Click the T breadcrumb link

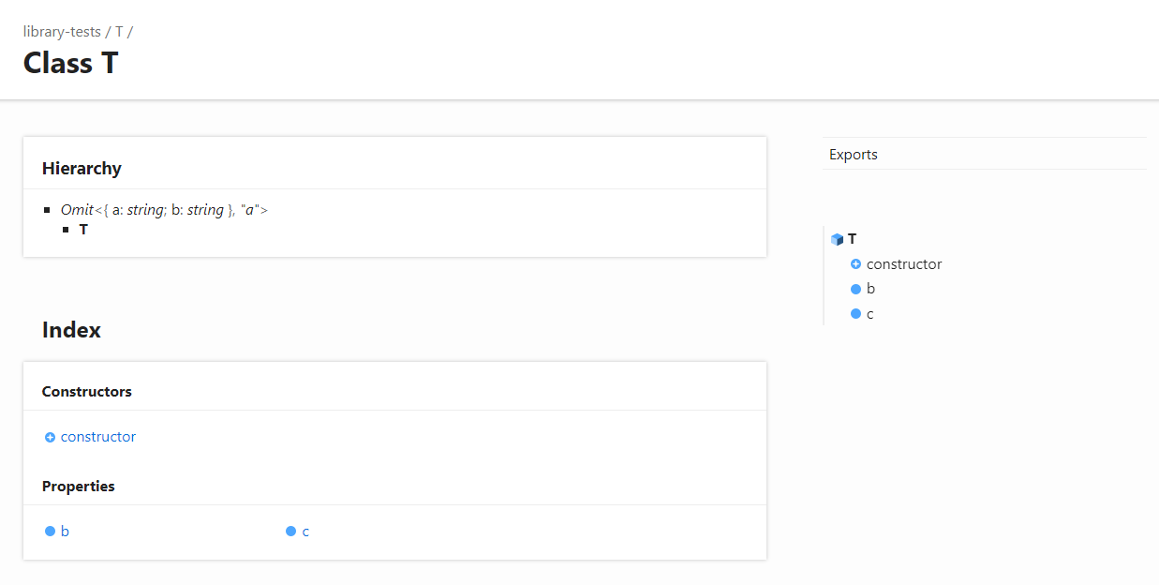point(119,31)
